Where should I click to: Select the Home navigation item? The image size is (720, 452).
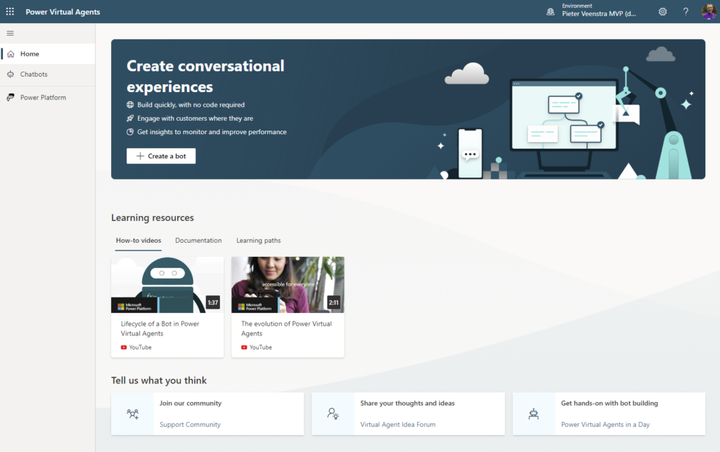48,53
